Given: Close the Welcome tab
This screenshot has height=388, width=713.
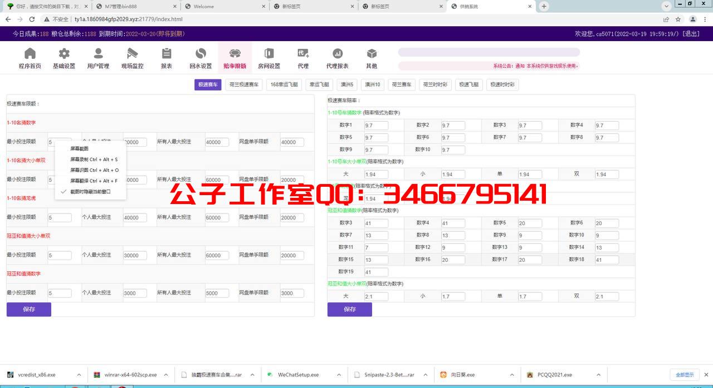Looking at the screenshot, I should pyautogui.click(x=263, y=7).
